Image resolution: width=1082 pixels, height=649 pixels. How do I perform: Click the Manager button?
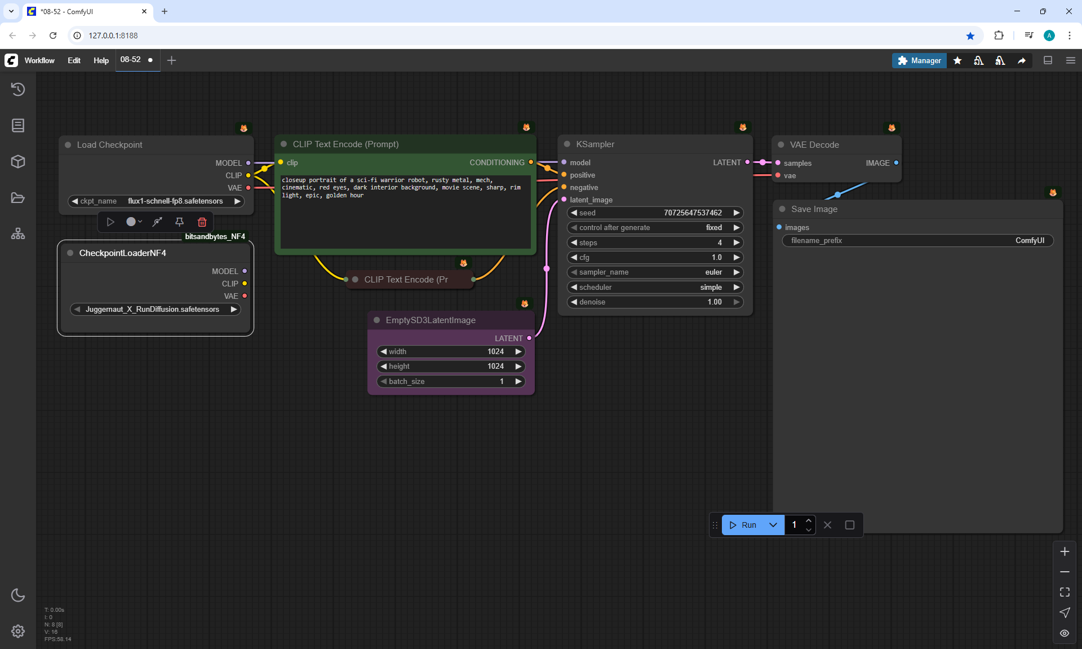[x=919, y=60]
